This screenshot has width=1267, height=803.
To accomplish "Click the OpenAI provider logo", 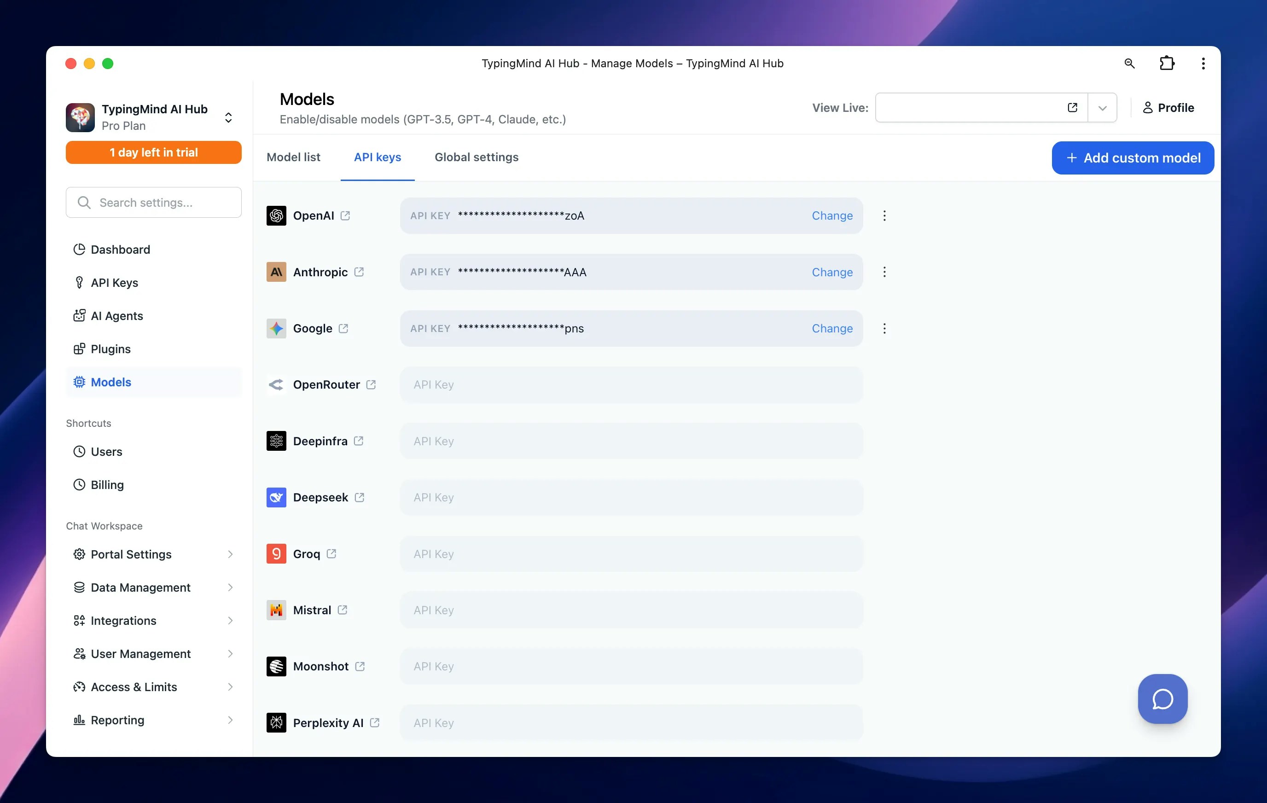I will click(x=276, y=216).
